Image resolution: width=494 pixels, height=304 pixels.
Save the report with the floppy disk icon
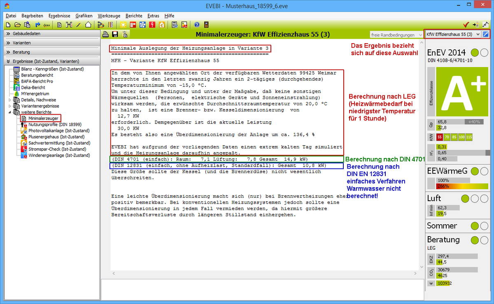[x=115, y=34]
